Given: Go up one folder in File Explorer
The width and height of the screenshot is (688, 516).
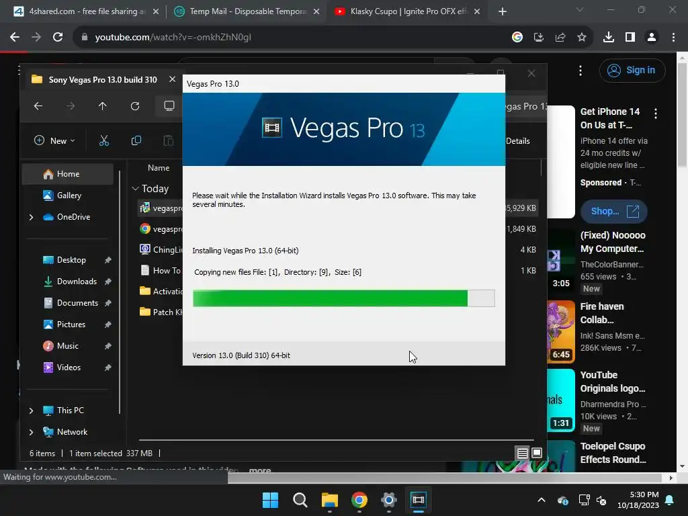Looking at the screenshot, I should (103, 106).
